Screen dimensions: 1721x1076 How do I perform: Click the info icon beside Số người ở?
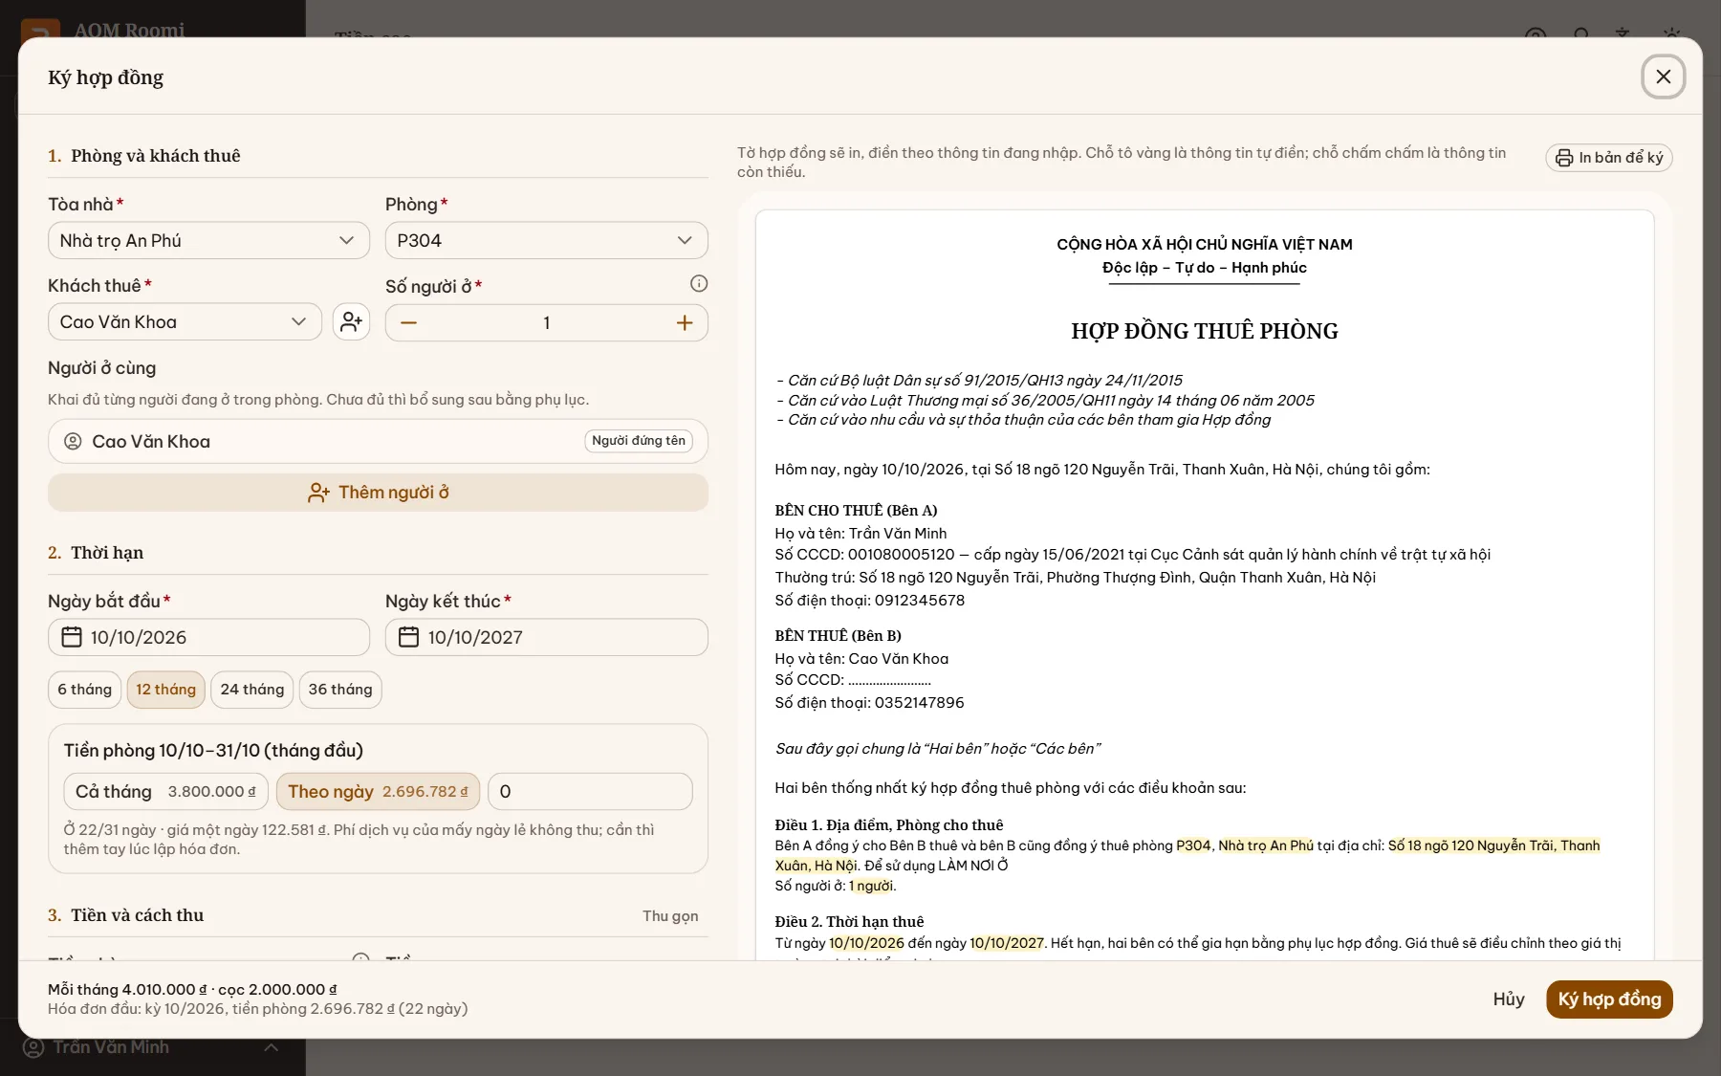tap(699, 283)
